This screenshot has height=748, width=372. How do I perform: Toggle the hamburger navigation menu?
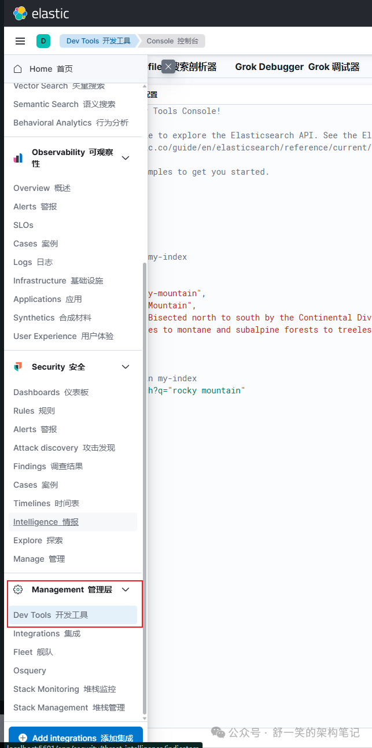pos(20,41)
